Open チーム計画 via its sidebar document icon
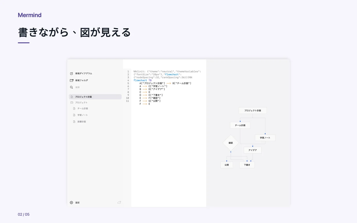Image resolution: width=357 pixels, height=223 pixels. (x=74, y=108)
